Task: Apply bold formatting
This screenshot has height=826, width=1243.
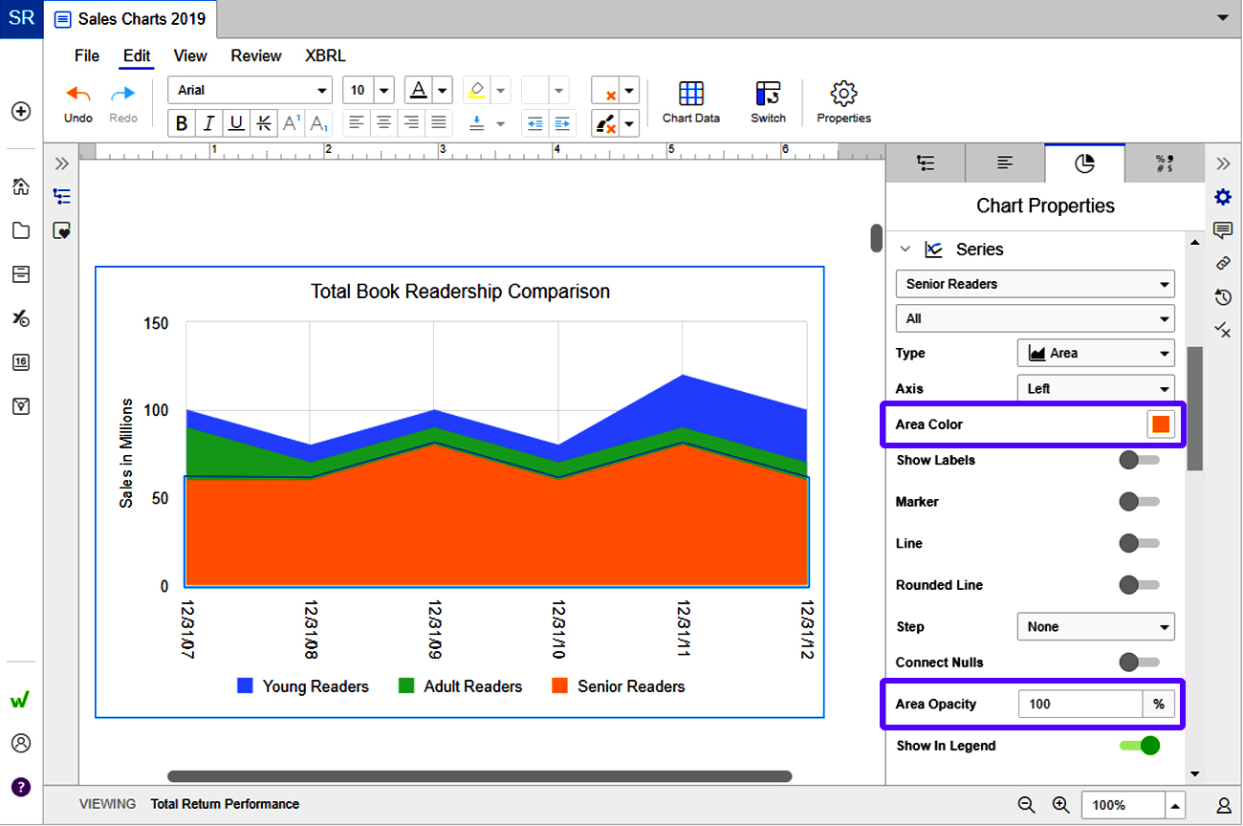Action: pos(182,123)
